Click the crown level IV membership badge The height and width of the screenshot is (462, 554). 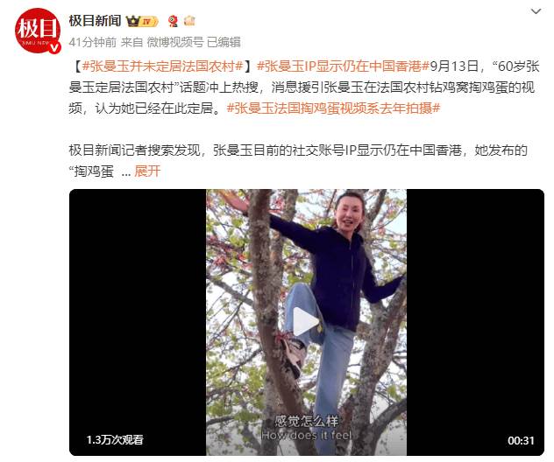coord(142,22)
